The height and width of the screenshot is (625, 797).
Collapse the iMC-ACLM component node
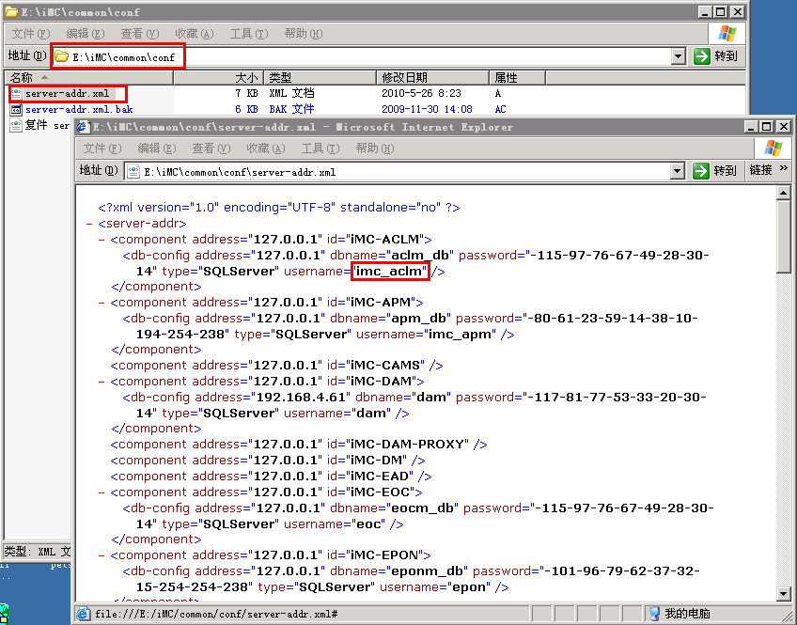(x=102, y=240)
